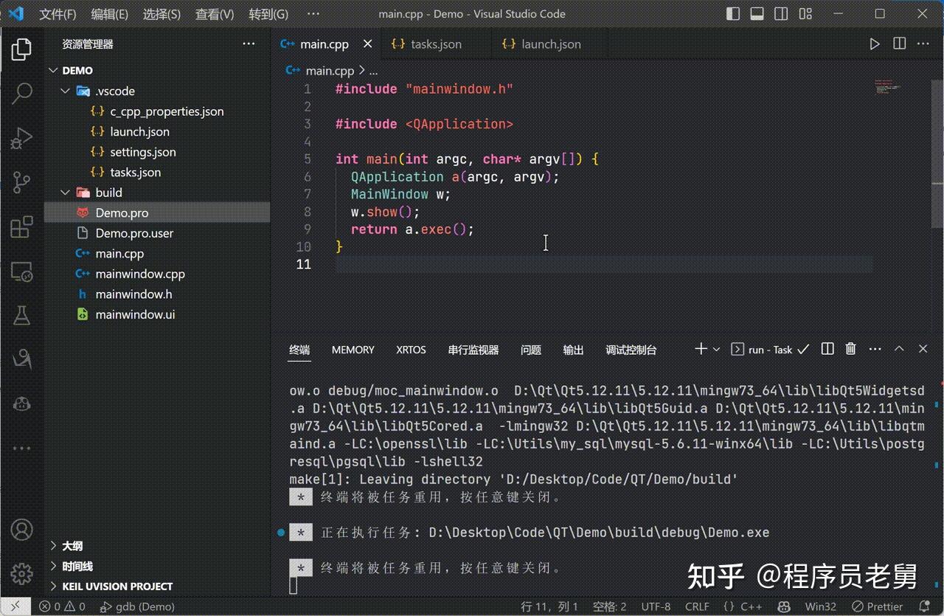Image resolution: width=944 pixels, height=616 pixels.
Task: Click Prettier in status bar
Action: (x=878, y=606)
